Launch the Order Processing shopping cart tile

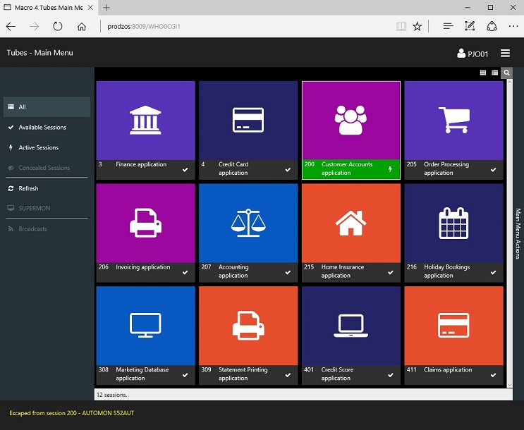(x=453, y=120)
